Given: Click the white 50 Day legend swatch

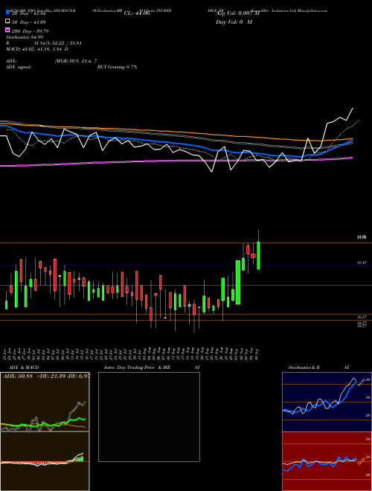Looking at the screenshot, I should click(7, 22).
